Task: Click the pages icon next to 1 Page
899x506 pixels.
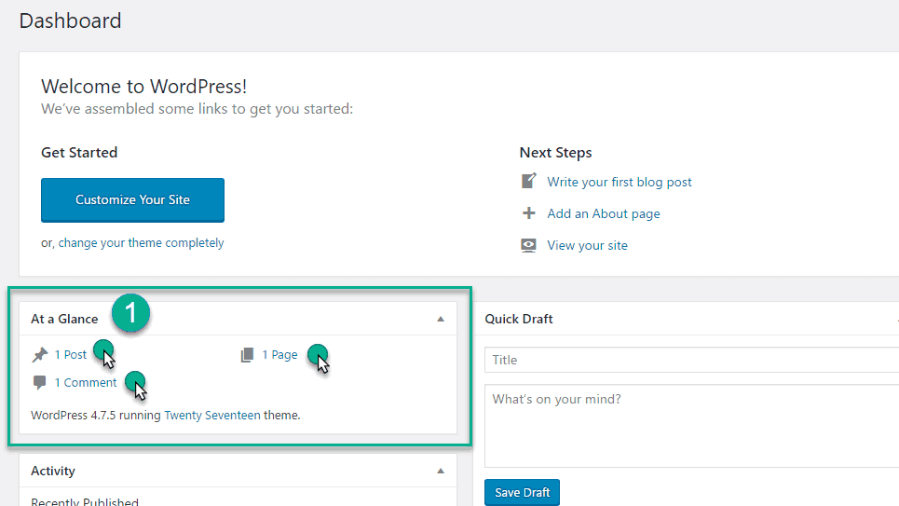Action: [247, 354]
